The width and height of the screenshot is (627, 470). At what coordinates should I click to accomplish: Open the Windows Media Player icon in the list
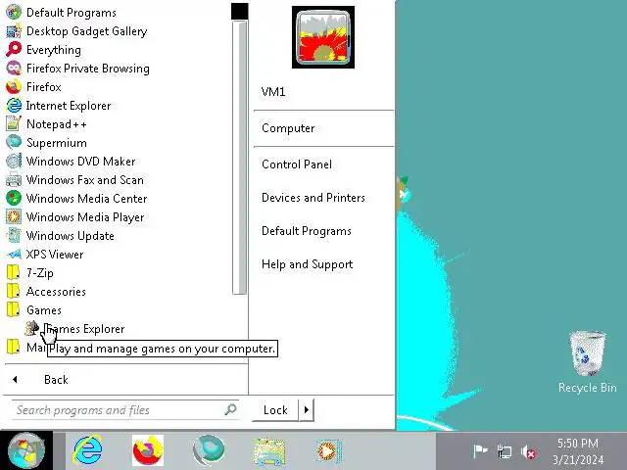pos(14,217)
